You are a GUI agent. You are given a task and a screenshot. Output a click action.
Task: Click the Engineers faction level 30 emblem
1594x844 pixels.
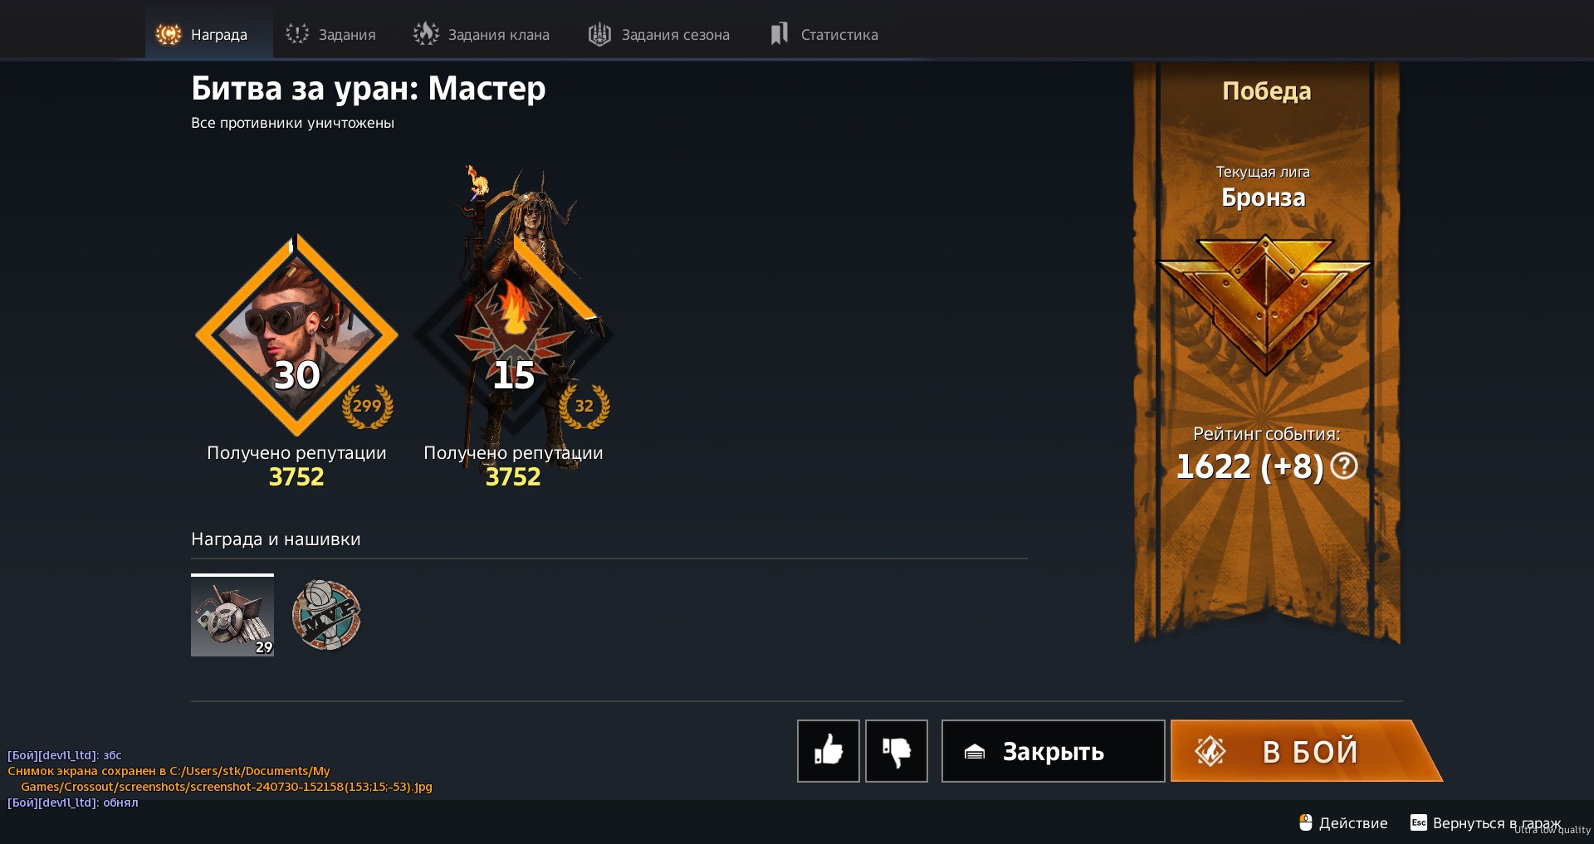click(x=296, y=334)
